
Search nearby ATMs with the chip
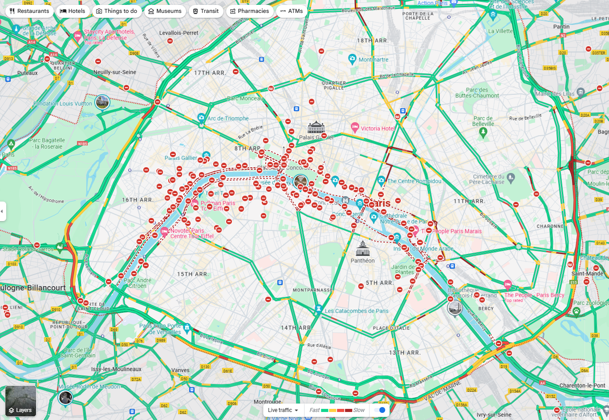tap(291, 11)
